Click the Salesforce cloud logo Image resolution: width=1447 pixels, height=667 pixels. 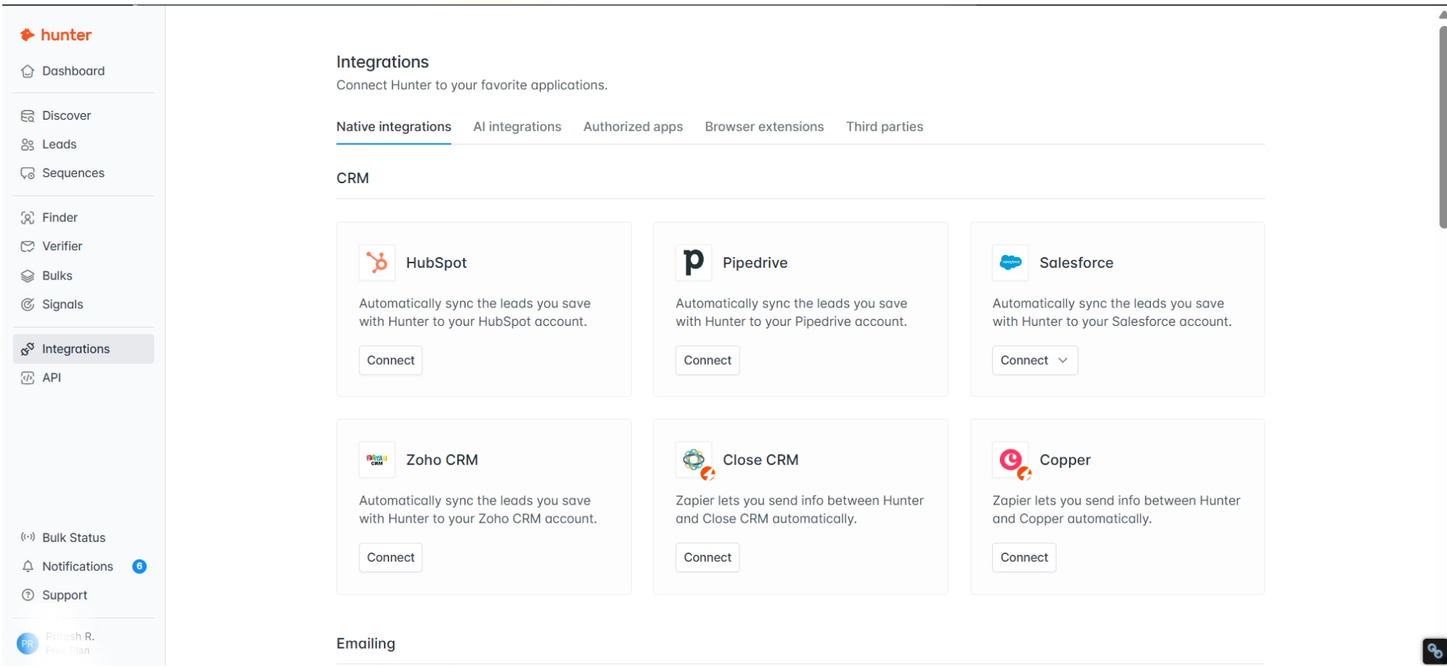(x=1010, y=263)
